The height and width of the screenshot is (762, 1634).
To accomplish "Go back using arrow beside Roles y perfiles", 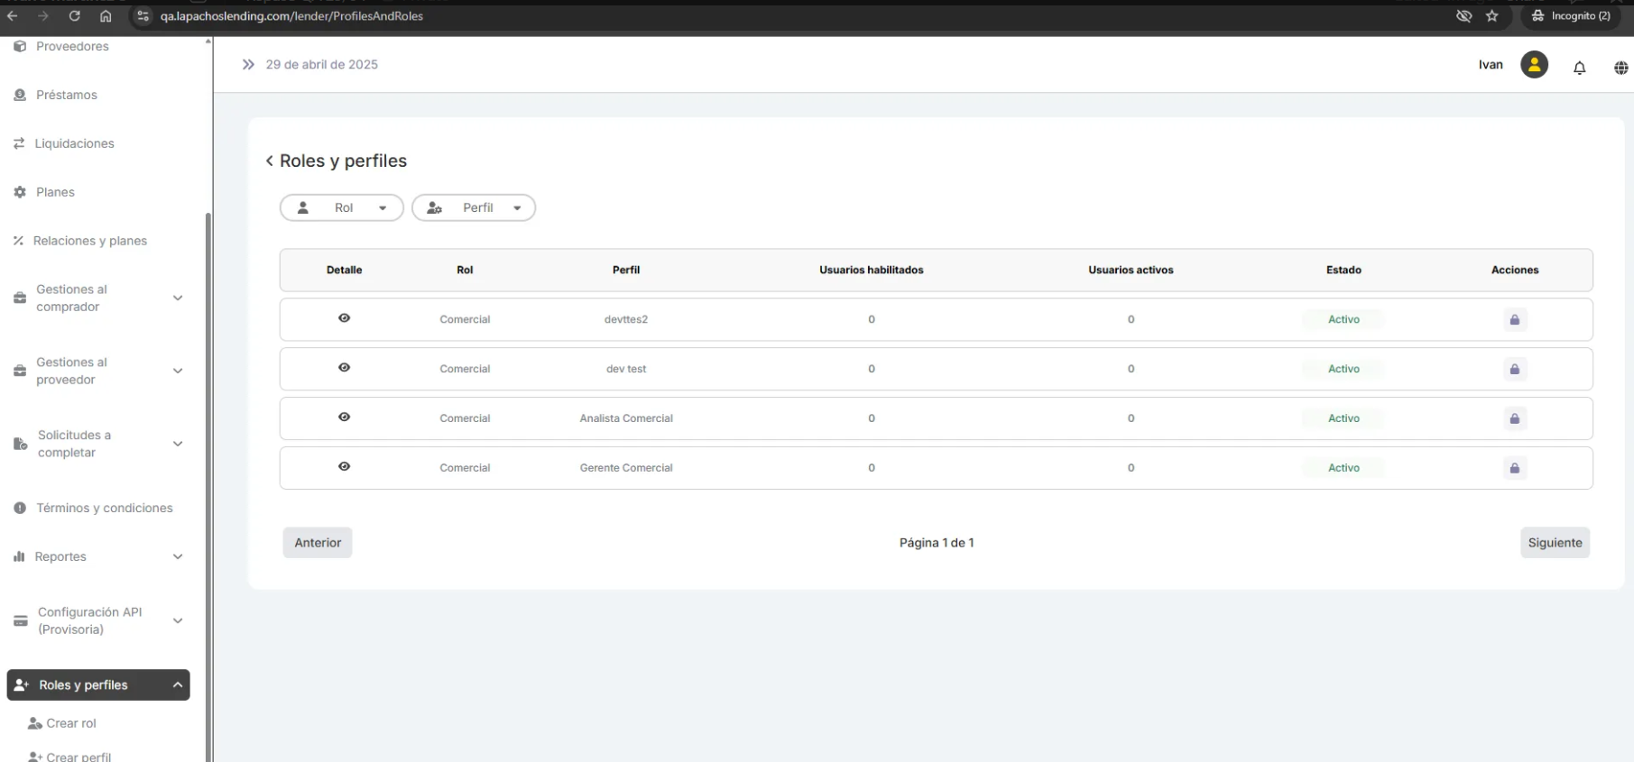I will pyautogui.click(x=269, y=161).
